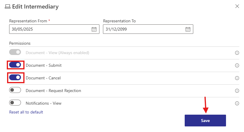Close the Edit Intermediary dialog
Image resolution: width=244 pixels, height=132 pixels.
coord(237,6)
